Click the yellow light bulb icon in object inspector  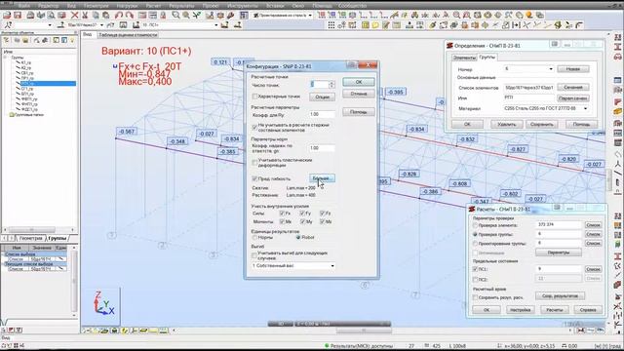click(72, 40)
